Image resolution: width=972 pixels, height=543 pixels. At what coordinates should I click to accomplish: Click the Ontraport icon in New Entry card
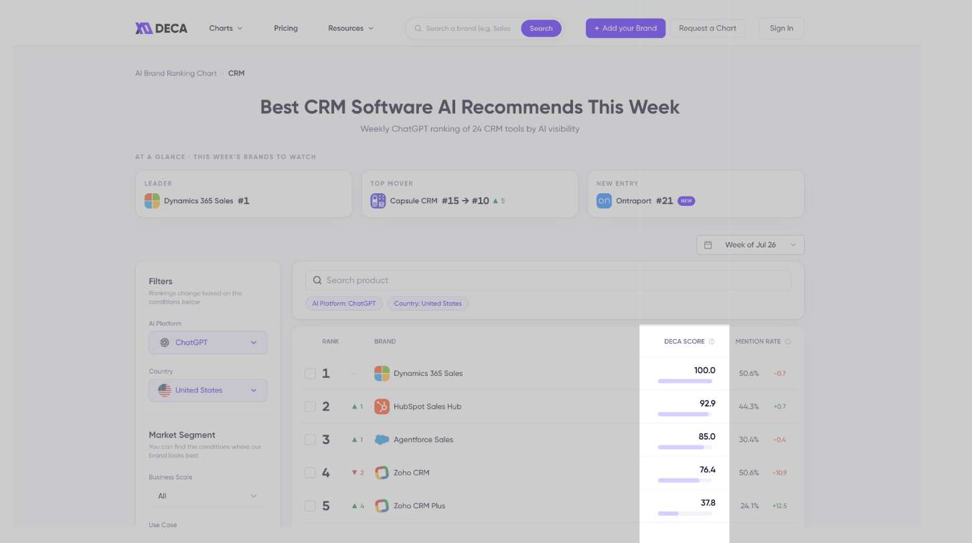604,201
